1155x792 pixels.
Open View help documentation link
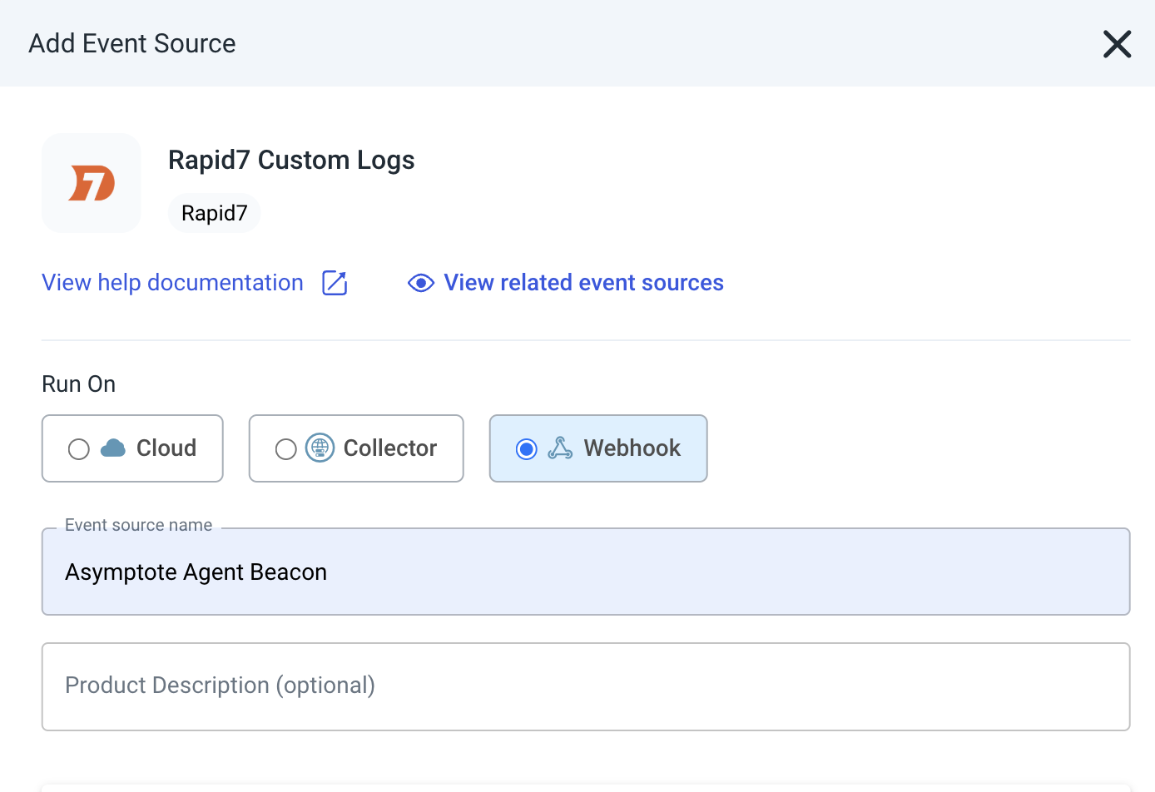coord(173,283)
